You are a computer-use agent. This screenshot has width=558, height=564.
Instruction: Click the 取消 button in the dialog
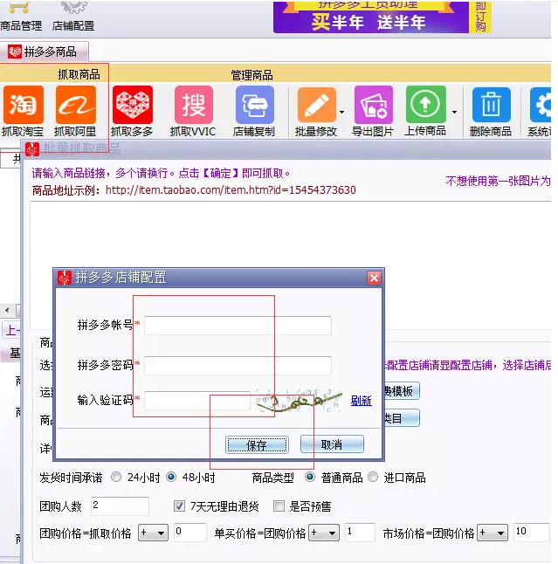pos(332,444)
